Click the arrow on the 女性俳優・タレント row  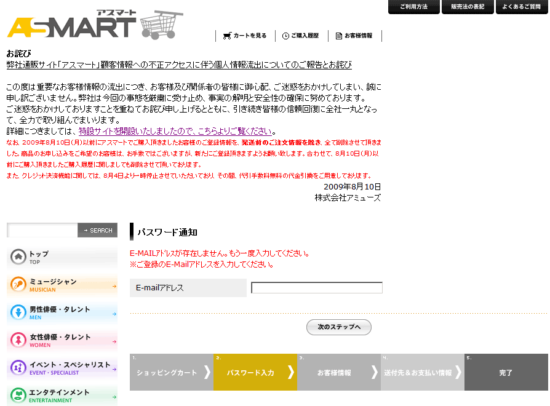[114, 342]
